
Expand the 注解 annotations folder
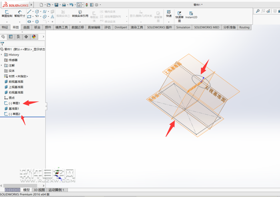pyautogui.click(x=2, y=65)
